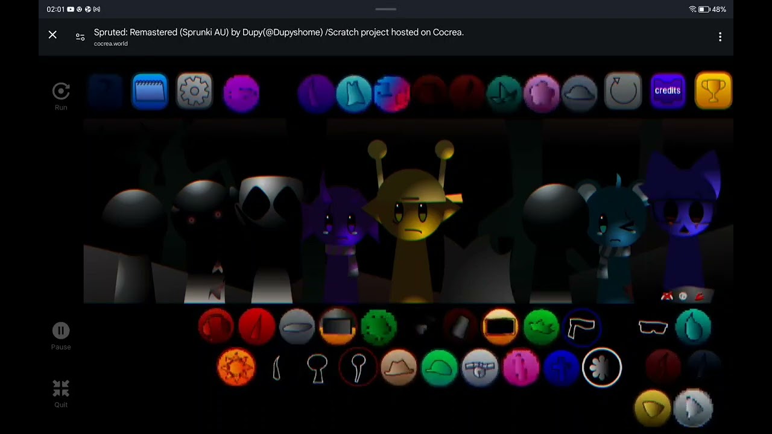Tap the battery 48% indicator
Image resolution: width=772 pixels, height=434 pixels.
[713, 10]
